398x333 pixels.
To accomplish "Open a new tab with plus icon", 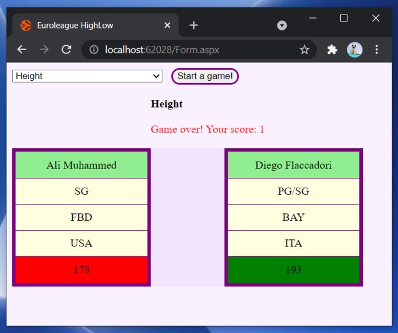I will coord(193,26).
